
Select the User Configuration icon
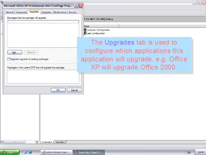tap(85, 33)
